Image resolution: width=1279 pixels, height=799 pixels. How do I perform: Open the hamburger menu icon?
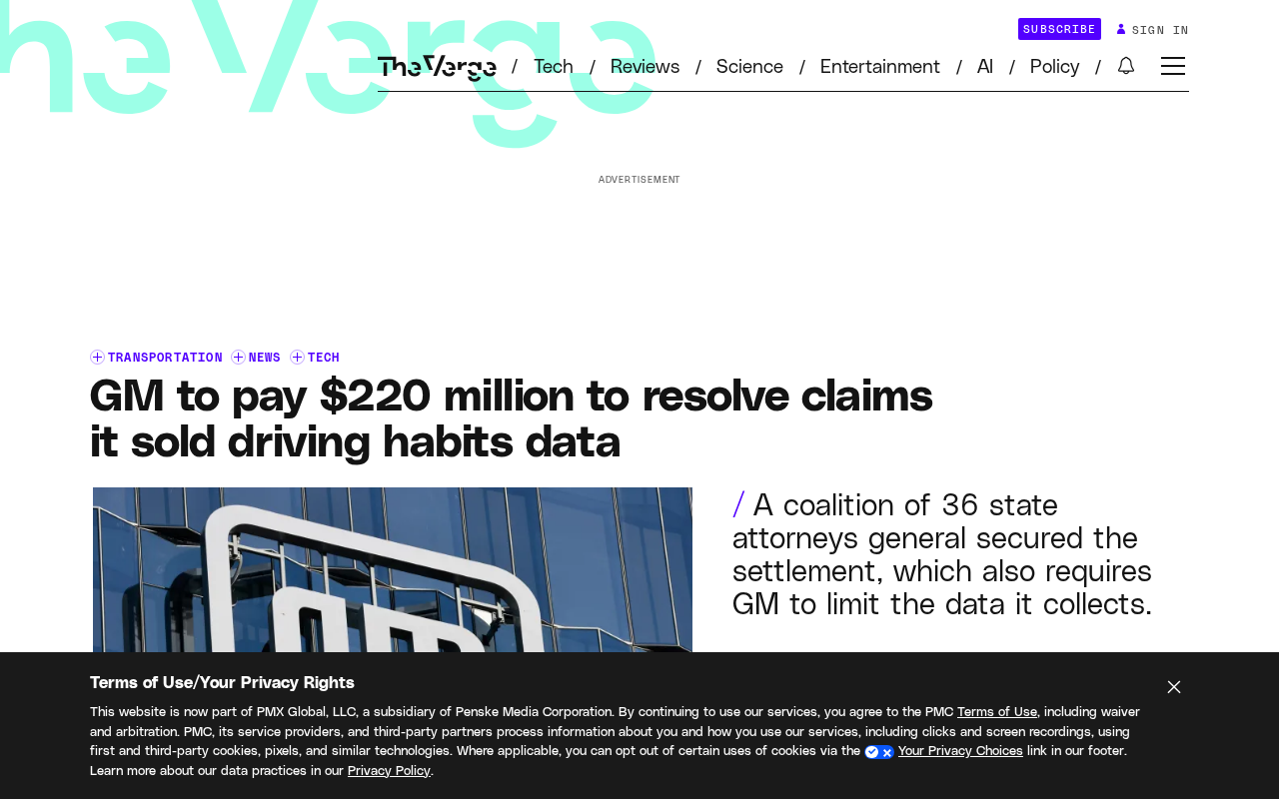[x=1173, y=66]
